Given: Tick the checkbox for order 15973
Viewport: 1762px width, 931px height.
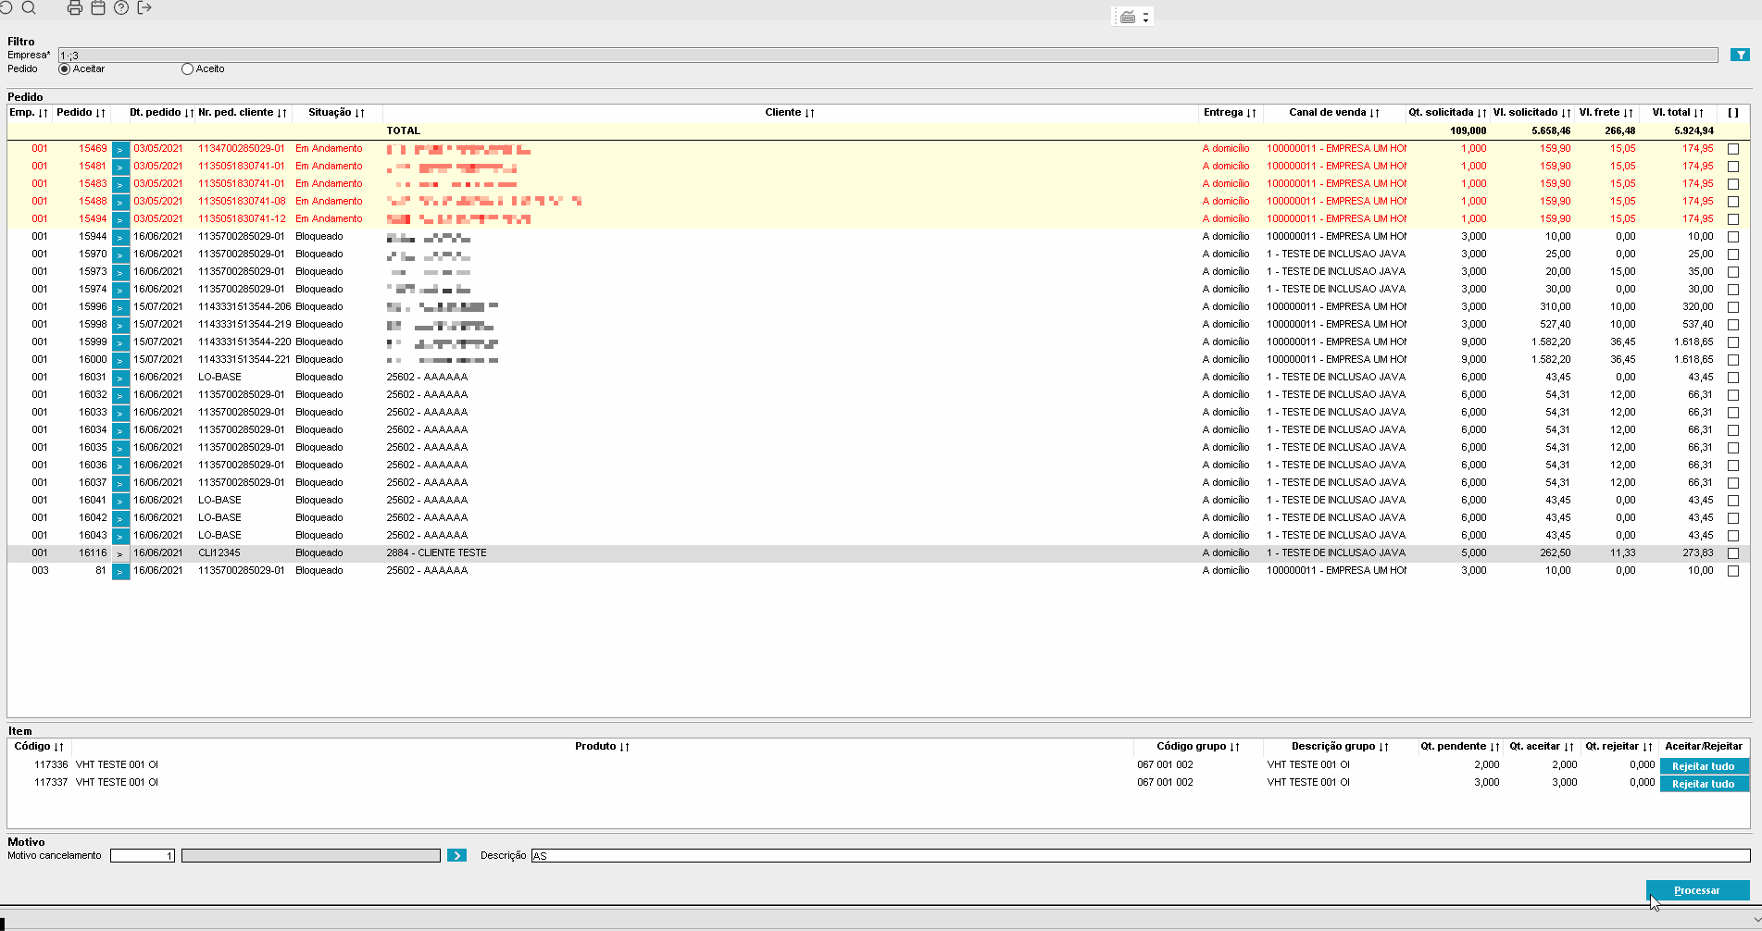Looking at the screenshot, I should click(1733, 272).
